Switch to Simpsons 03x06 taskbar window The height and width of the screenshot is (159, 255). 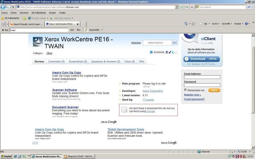[x=79, y=156]
